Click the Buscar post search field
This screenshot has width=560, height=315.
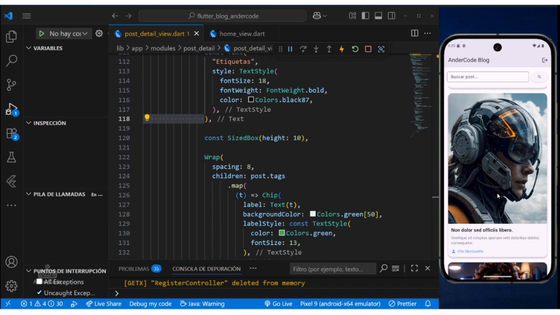tap(487, 77)
